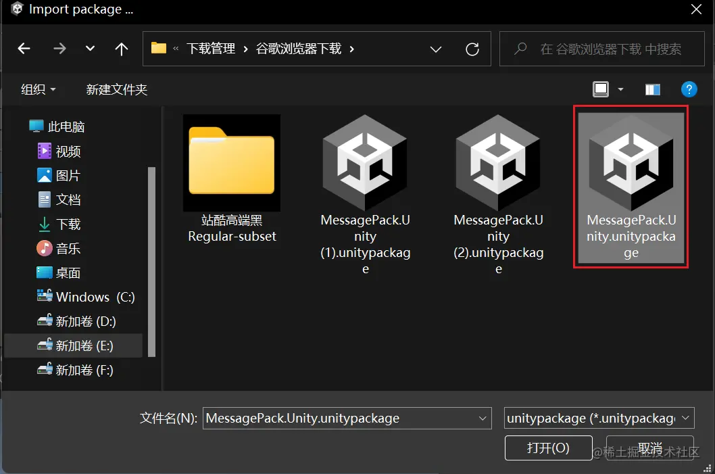The width and height of the screenshot is (715, 474).
Task: Open the help question mark icon
Action: point(689,89)
